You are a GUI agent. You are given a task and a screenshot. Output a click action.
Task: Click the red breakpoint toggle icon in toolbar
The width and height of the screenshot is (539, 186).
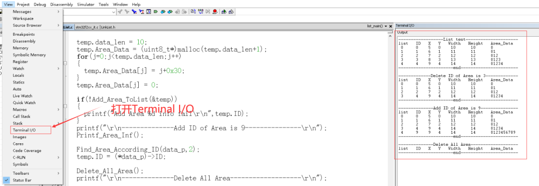click(215, 11)
